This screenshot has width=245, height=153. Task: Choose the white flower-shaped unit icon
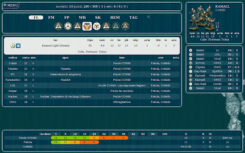(68, 26)
